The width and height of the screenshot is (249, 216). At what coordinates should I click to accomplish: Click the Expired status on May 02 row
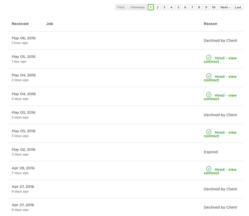pos(211,152)
